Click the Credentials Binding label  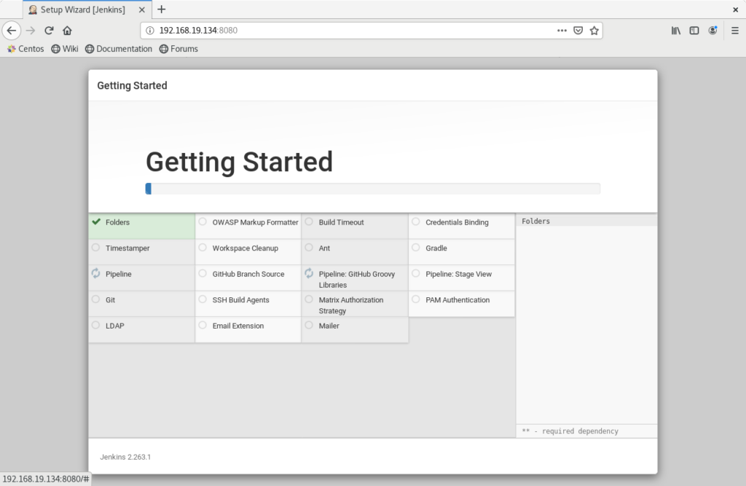pyautogui.click(x=457, y=222)
